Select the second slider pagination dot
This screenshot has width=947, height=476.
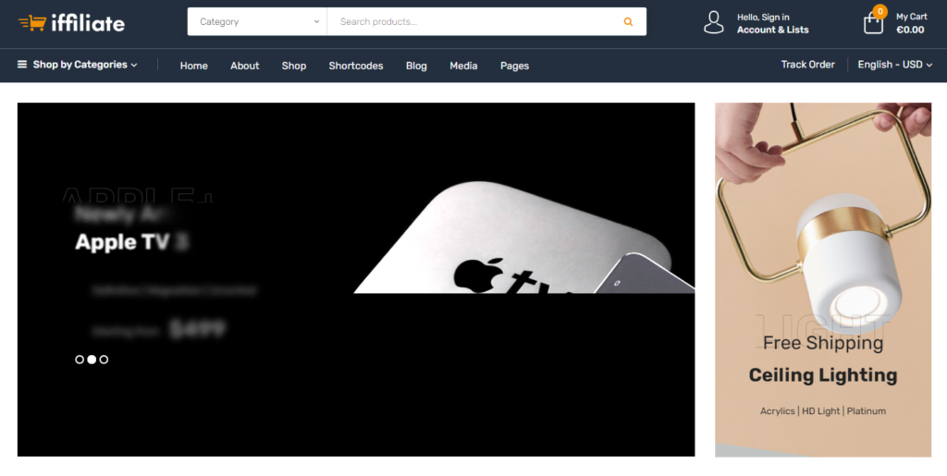click(92, 360)
